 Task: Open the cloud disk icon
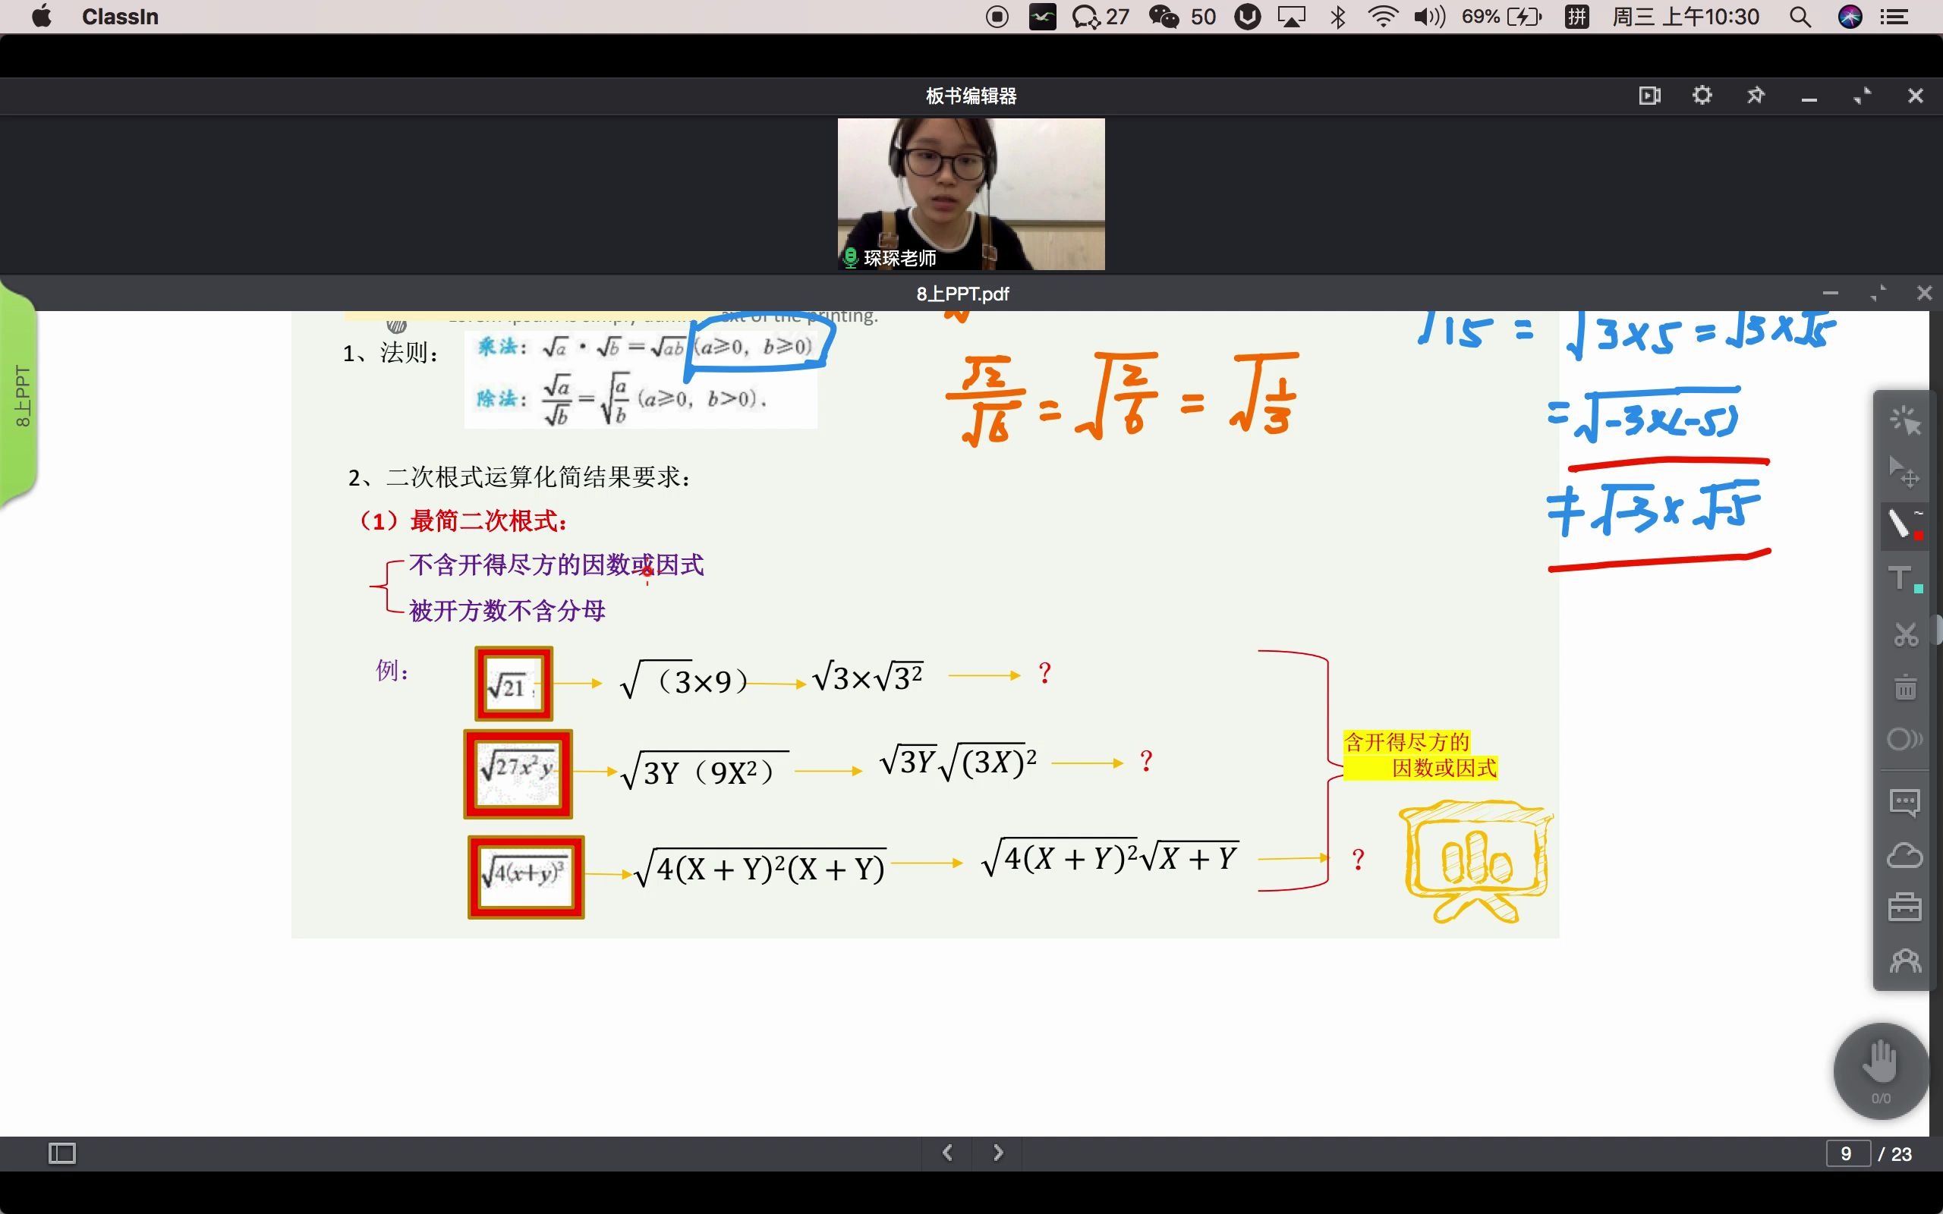point(1905,855)
